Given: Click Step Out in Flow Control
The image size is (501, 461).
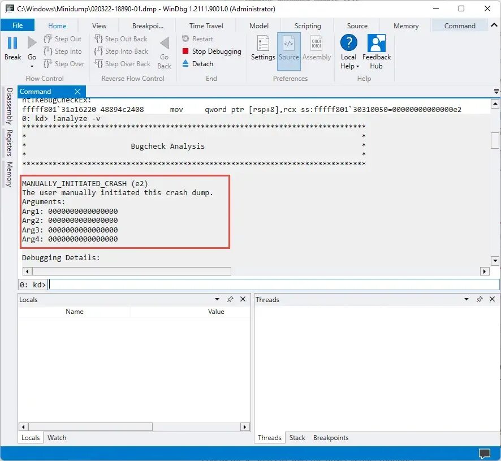Looking at the screenshot, I should [x=63, y=38].
